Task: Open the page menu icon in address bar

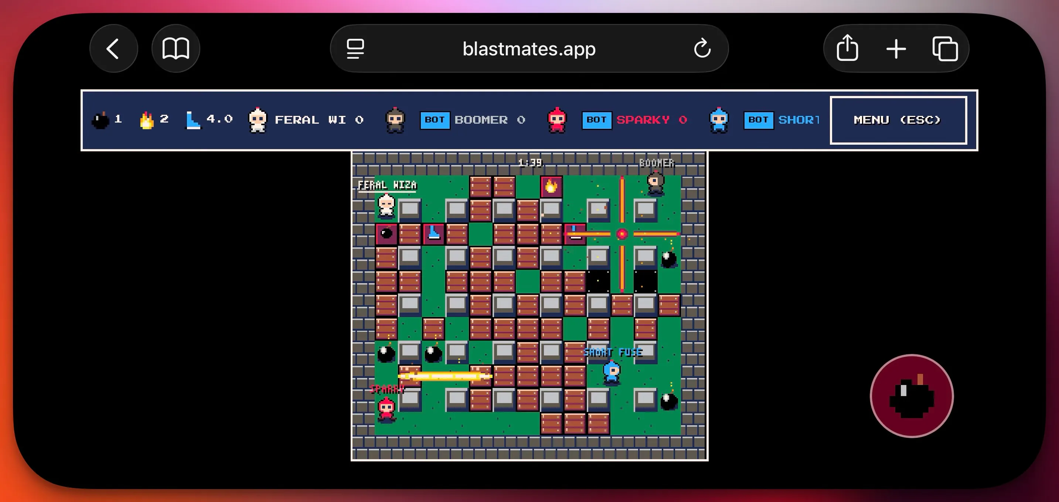Action: point(355,49)
